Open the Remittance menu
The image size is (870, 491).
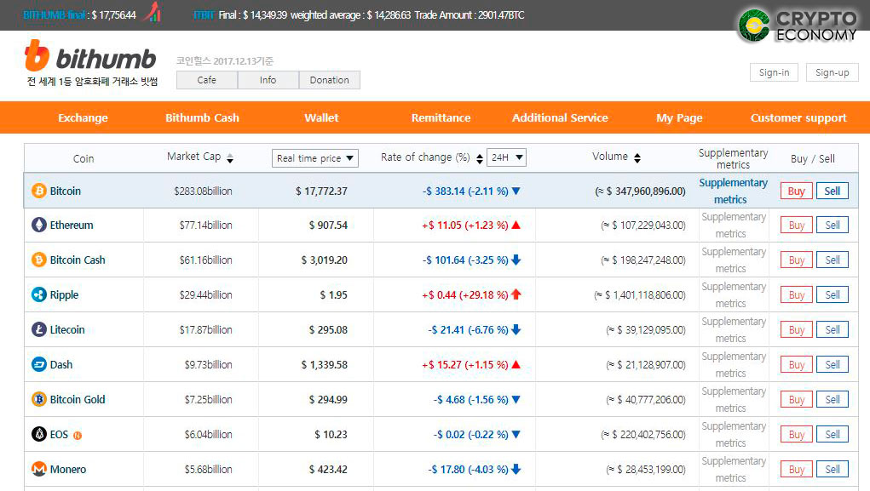441,117
